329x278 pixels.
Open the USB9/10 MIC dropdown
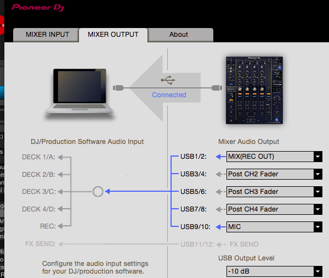pos(274,227)
